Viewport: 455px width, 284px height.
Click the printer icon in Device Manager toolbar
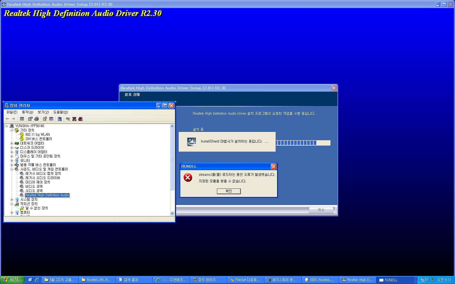coord(37,119)
